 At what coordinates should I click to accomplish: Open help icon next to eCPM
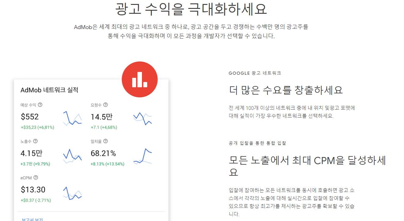tap(36, 178)
